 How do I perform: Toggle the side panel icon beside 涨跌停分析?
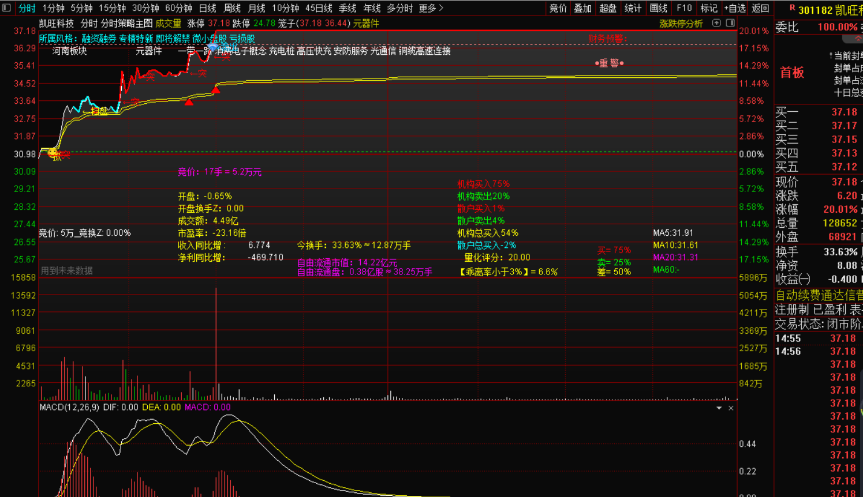[730, 23]
